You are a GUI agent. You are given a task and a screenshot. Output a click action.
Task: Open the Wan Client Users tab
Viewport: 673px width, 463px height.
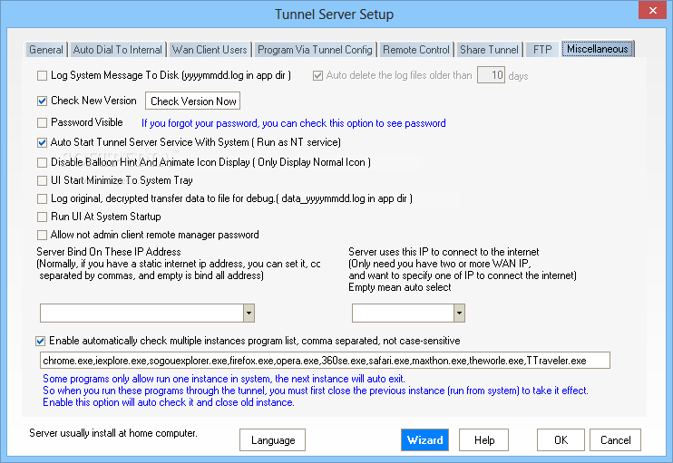point(209,50)
